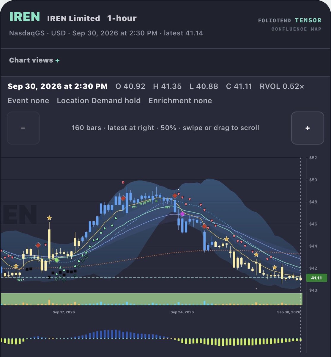Click the L 40.88 low value
The width and height of the screenshot is (331, 357).
coord(204,87)
